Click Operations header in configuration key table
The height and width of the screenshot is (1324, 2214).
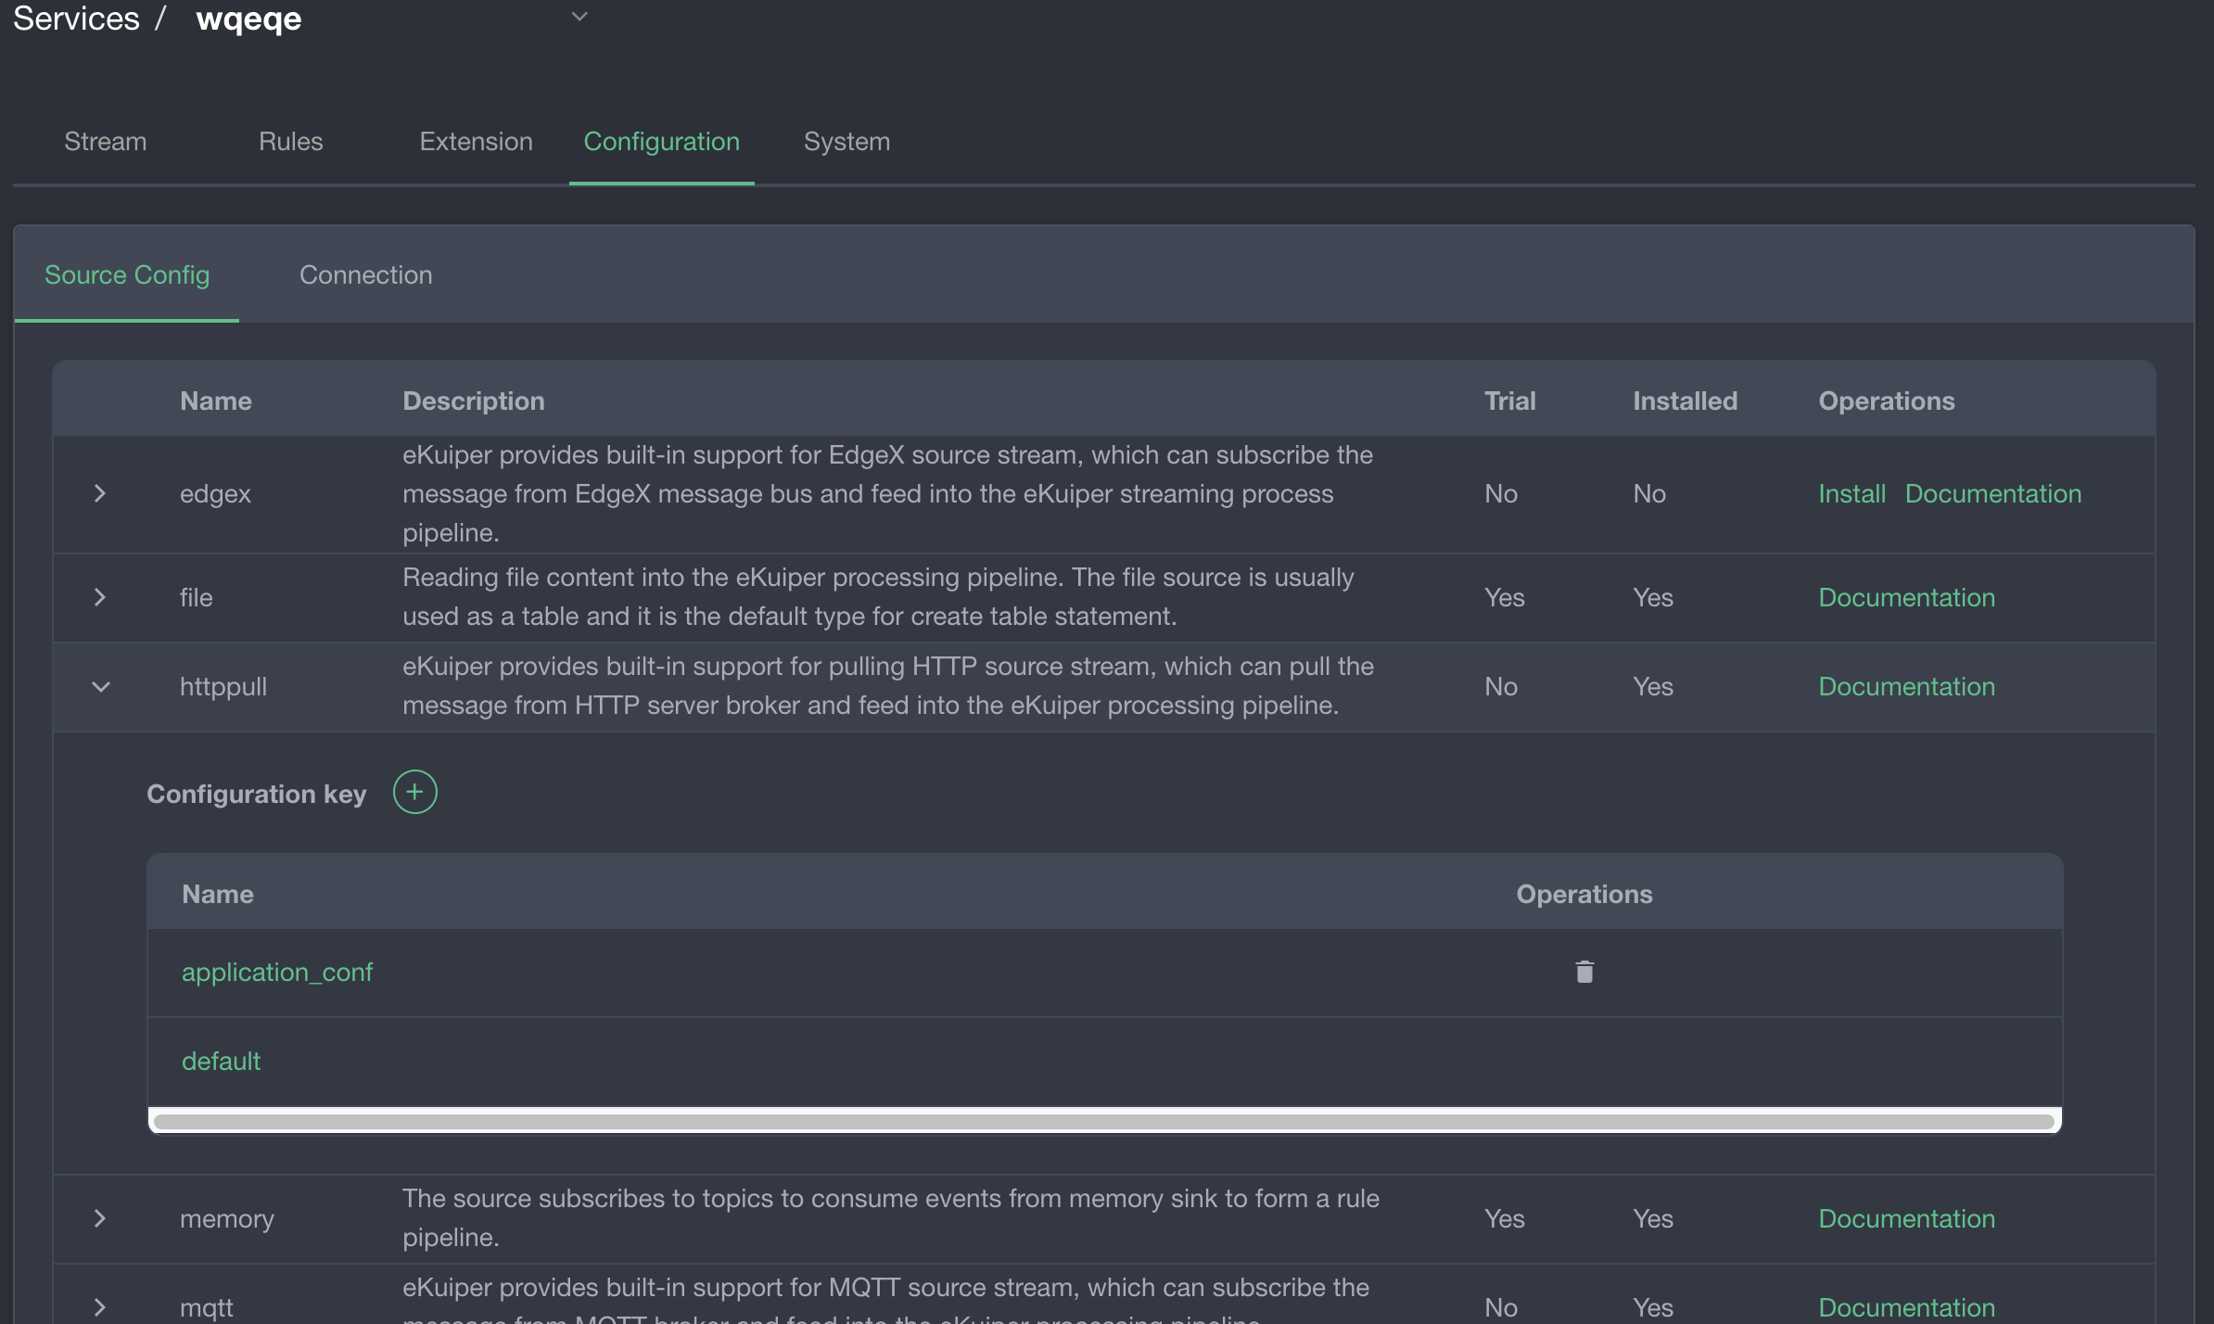tap(1584, 894)
